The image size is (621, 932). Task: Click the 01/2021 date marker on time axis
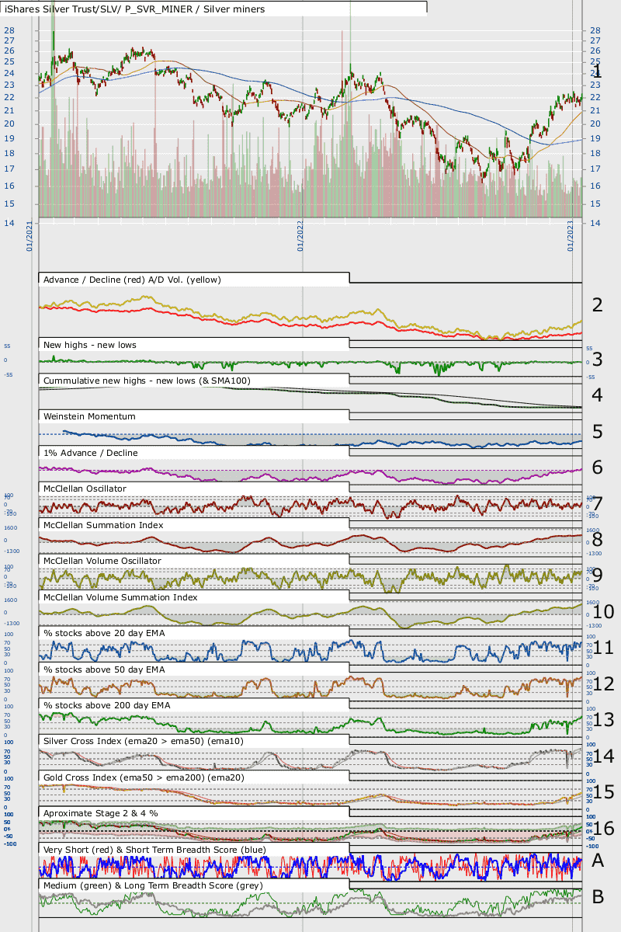pyautogui.click(x=29, y=235)
